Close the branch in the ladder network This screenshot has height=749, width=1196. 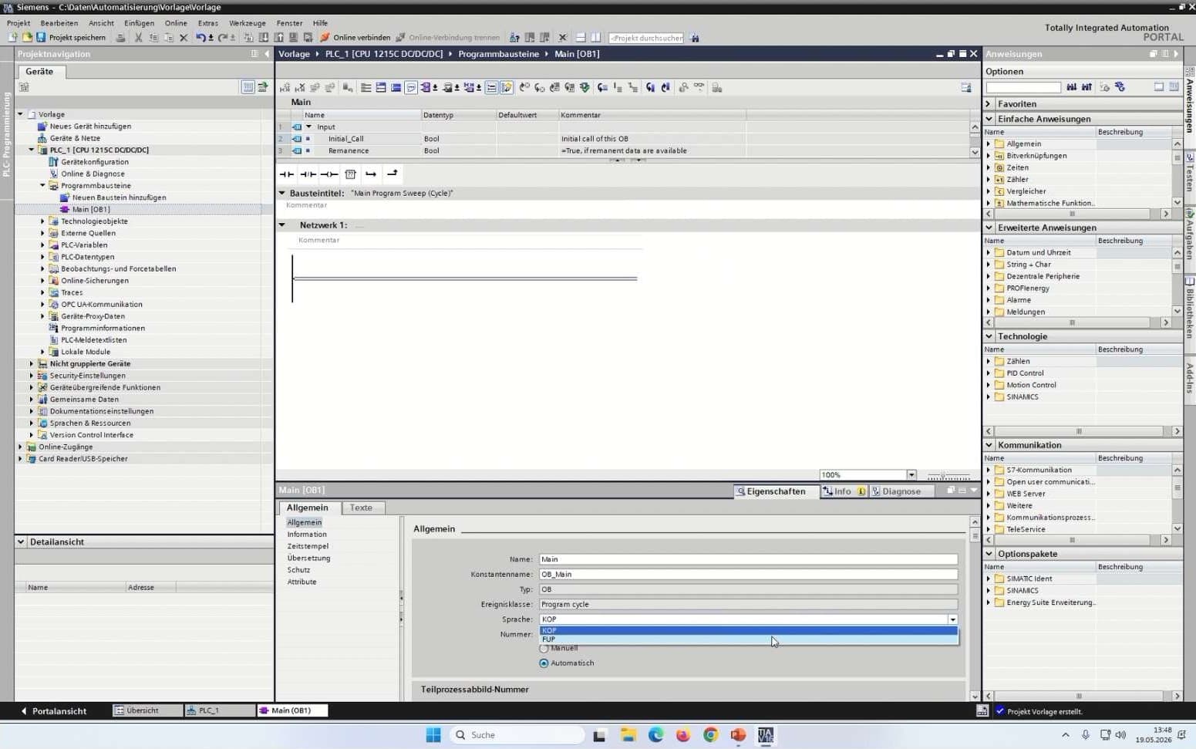[x=392, y=174]
